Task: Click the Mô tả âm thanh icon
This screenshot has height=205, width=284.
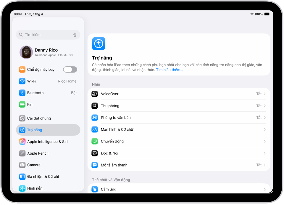Action: point(95,165)
